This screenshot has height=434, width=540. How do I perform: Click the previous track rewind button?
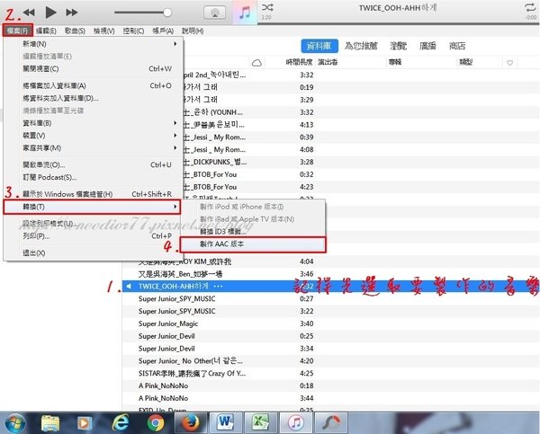(29, 13)
